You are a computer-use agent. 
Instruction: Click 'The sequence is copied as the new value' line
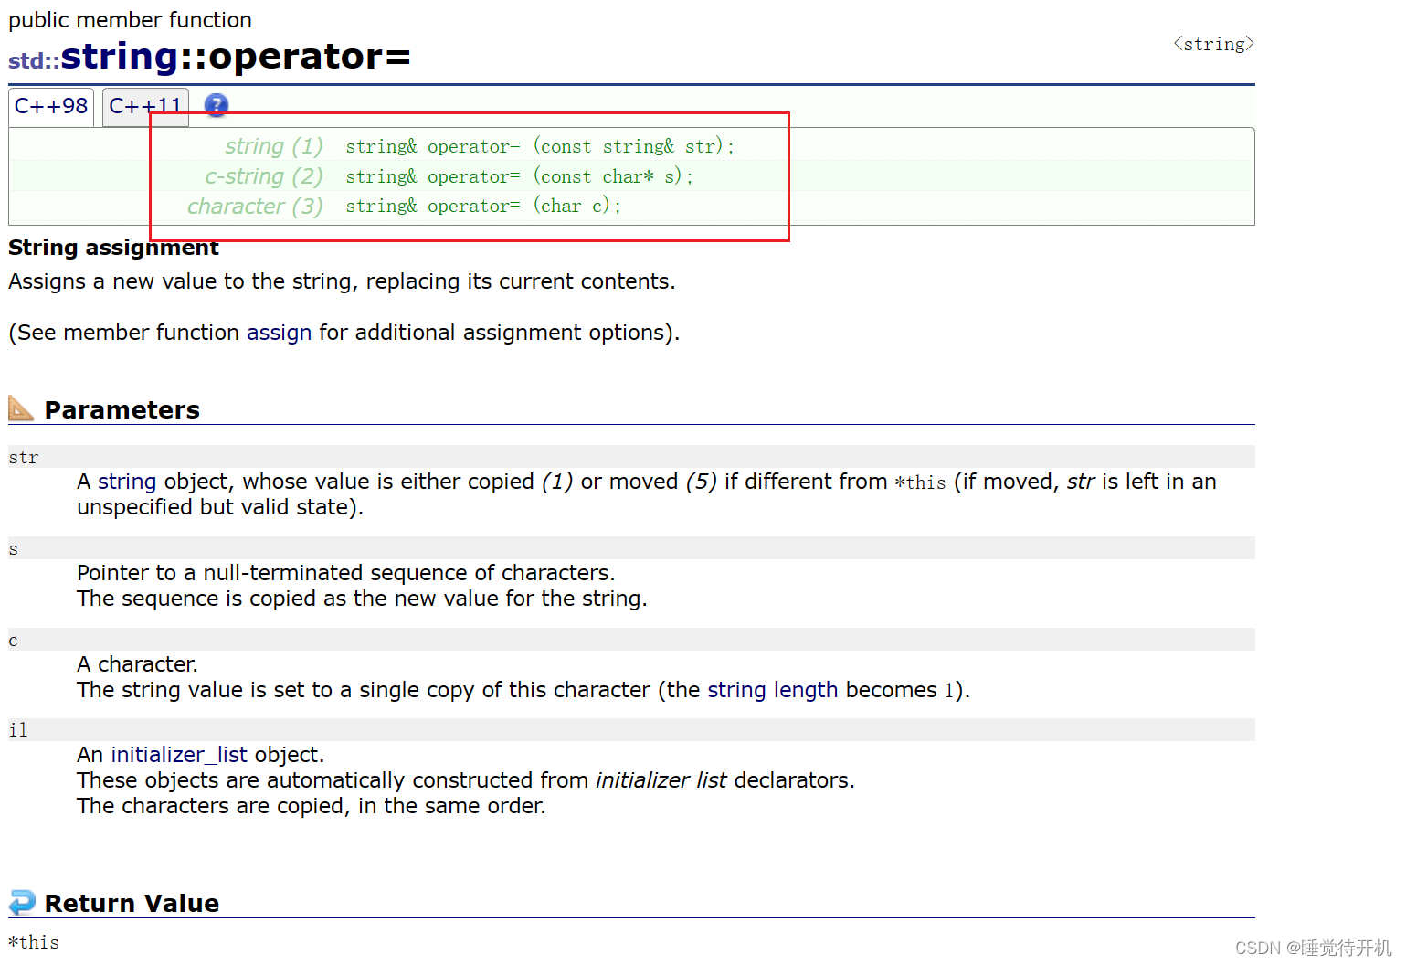tap(362, 599)
